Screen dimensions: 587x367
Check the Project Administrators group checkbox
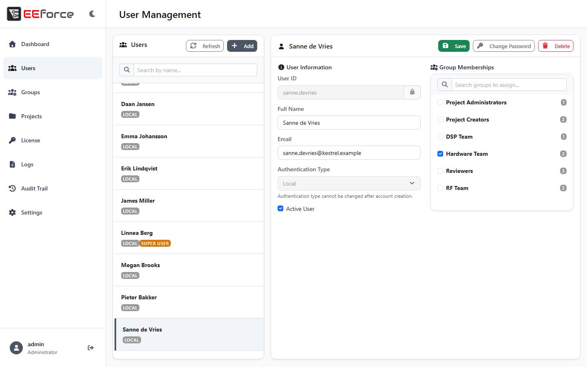pyautogui.click(x=440, y=102)
